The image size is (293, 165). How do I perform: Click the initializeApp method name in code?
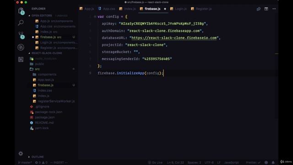pos(130,73)
